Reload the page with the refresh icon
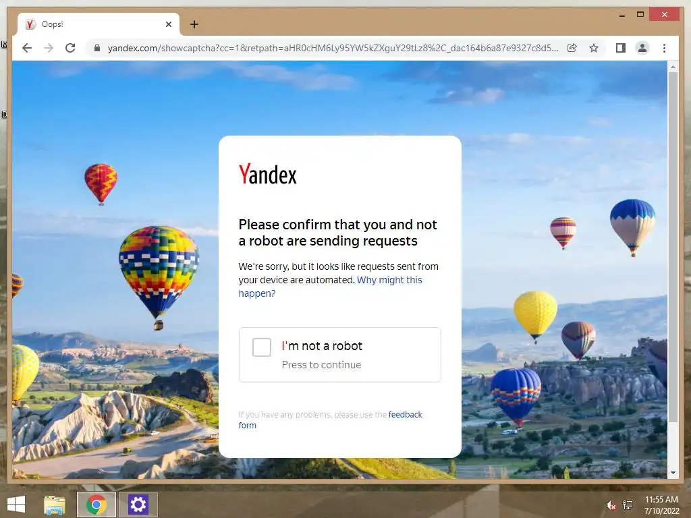 (70, 48)
